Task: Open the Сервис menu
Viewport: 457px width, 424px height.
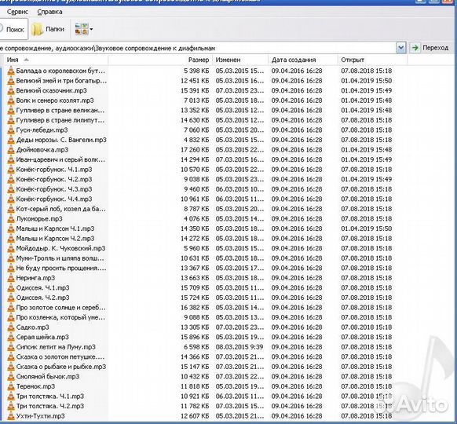Action: [17, 12]
